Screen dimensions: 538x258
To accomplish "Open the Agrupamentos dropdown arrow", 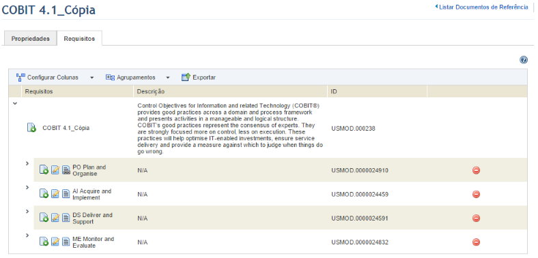I will pos(167,78).
